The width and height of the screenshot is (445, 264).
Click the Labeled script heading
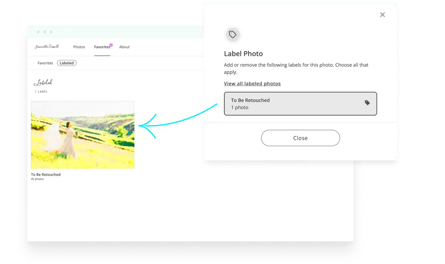pyautogui.click(x=43, y=83)
